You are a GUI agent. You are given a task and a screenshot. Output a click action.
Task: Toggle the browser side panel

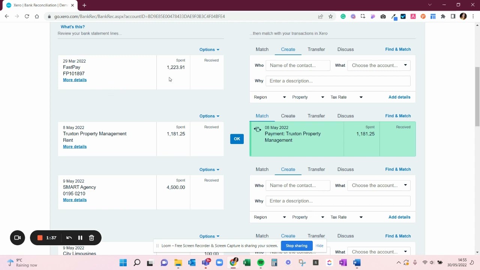(x=453, y=16)
